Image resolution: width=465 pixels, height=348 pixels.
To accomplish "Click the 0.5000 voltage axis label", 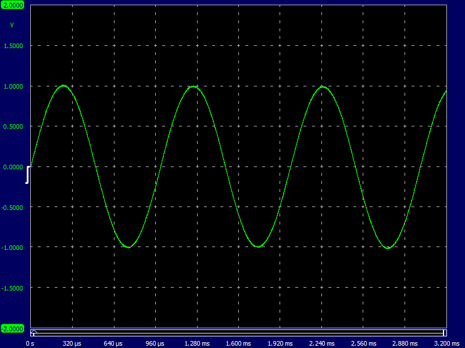I will click(13, 126).
